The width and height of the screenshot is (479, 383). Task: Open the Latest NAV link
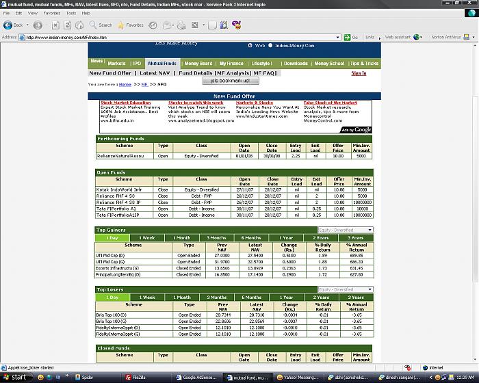[x=155, y=73]
